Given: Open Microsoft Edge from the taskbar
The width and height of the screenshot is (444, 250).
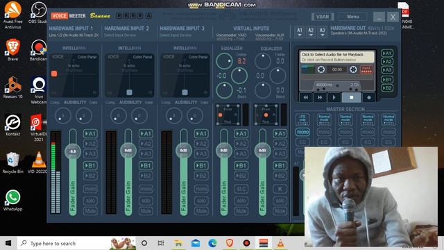Looking at the screenshot, I should tap(212, 243).
